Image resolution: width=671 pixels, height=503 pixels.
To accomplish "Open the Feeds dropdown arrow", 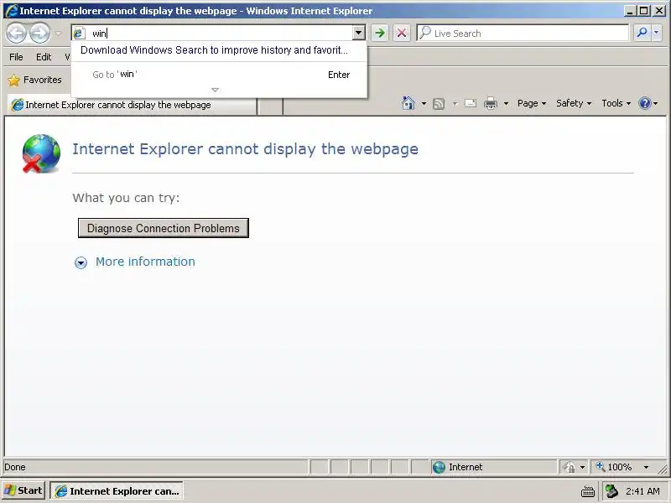I will (x=455, y=103).
